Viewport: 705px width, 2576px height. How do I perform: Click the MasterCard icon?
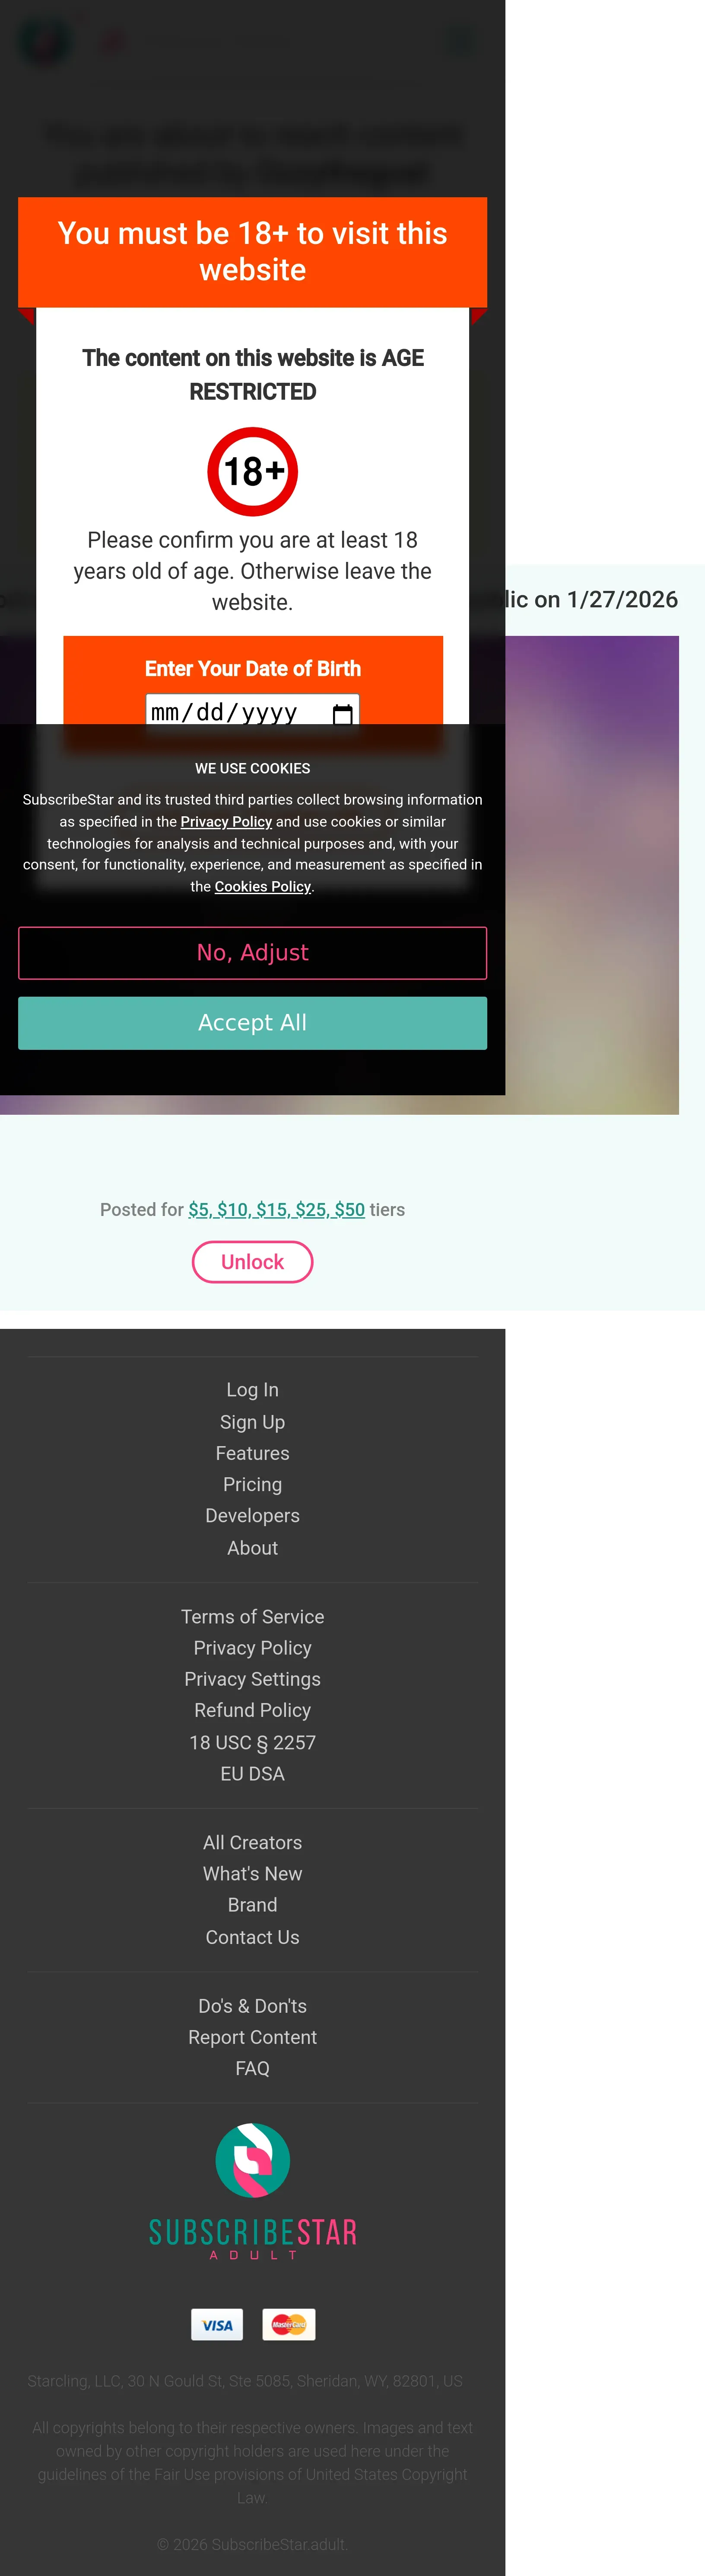pos(289,2324)
